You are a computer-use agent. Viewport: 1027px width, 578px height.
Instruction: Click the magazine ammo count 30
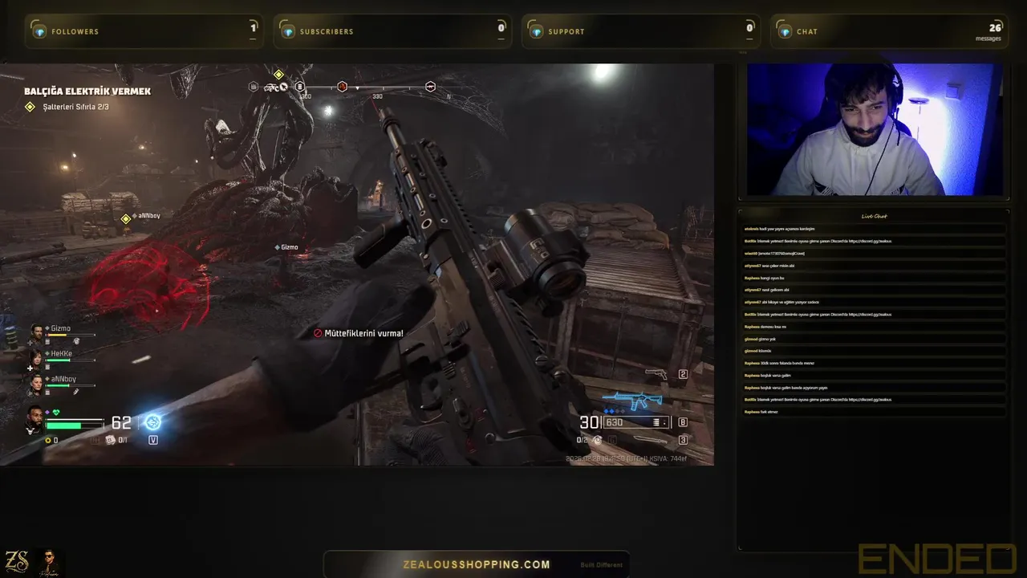point(589,422)
